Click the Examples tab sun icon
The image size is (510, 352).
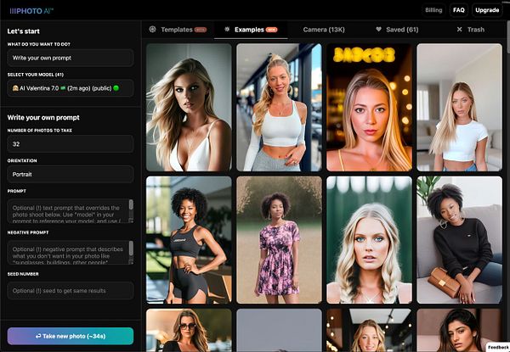coord(227,29)
